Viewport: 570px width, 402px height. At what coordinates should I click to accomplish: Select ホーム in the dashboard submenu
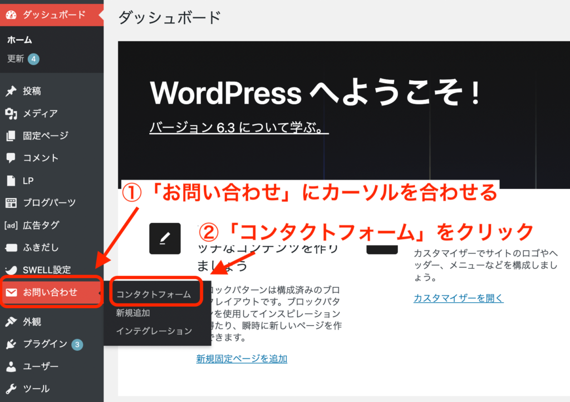(x=19, y=40)
